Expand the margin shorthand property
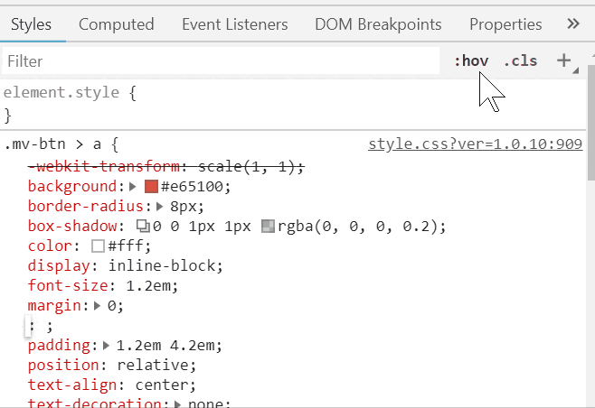The height and width of the screenshot is (408, 595). click(99, 306)
